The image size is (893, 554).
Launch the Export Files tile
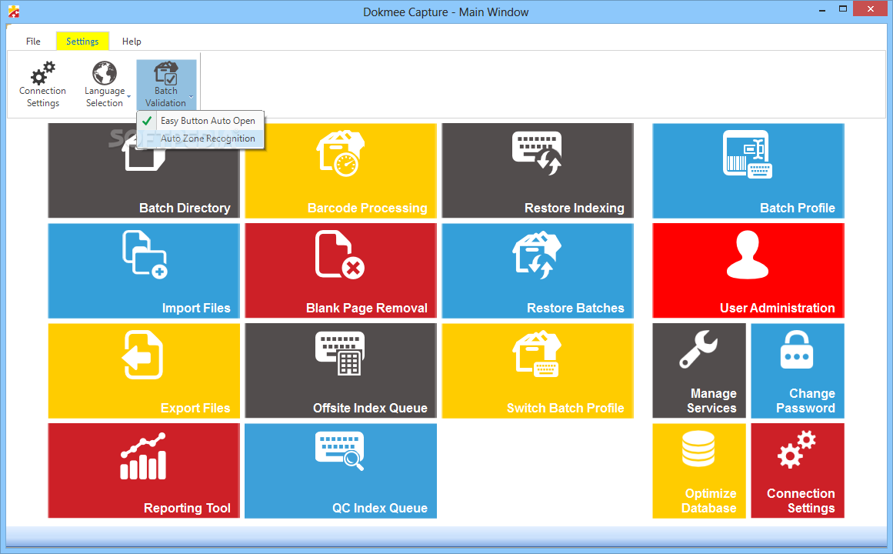point(144,371)
